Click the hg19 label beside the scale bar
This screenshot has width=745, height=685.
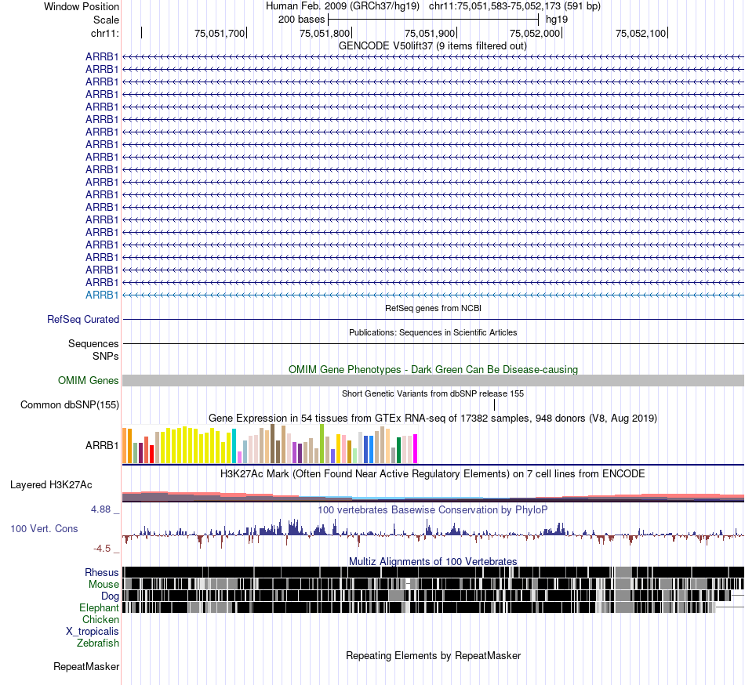(557, 20)
